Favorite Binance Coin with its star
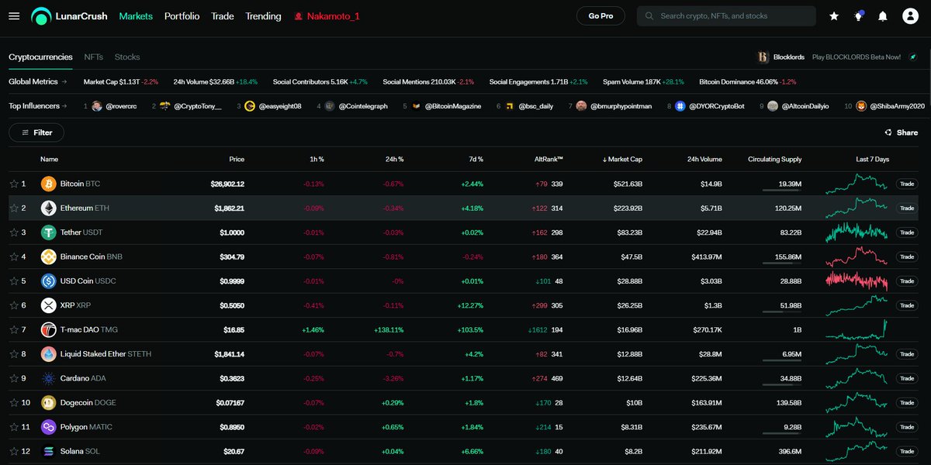 13,257
